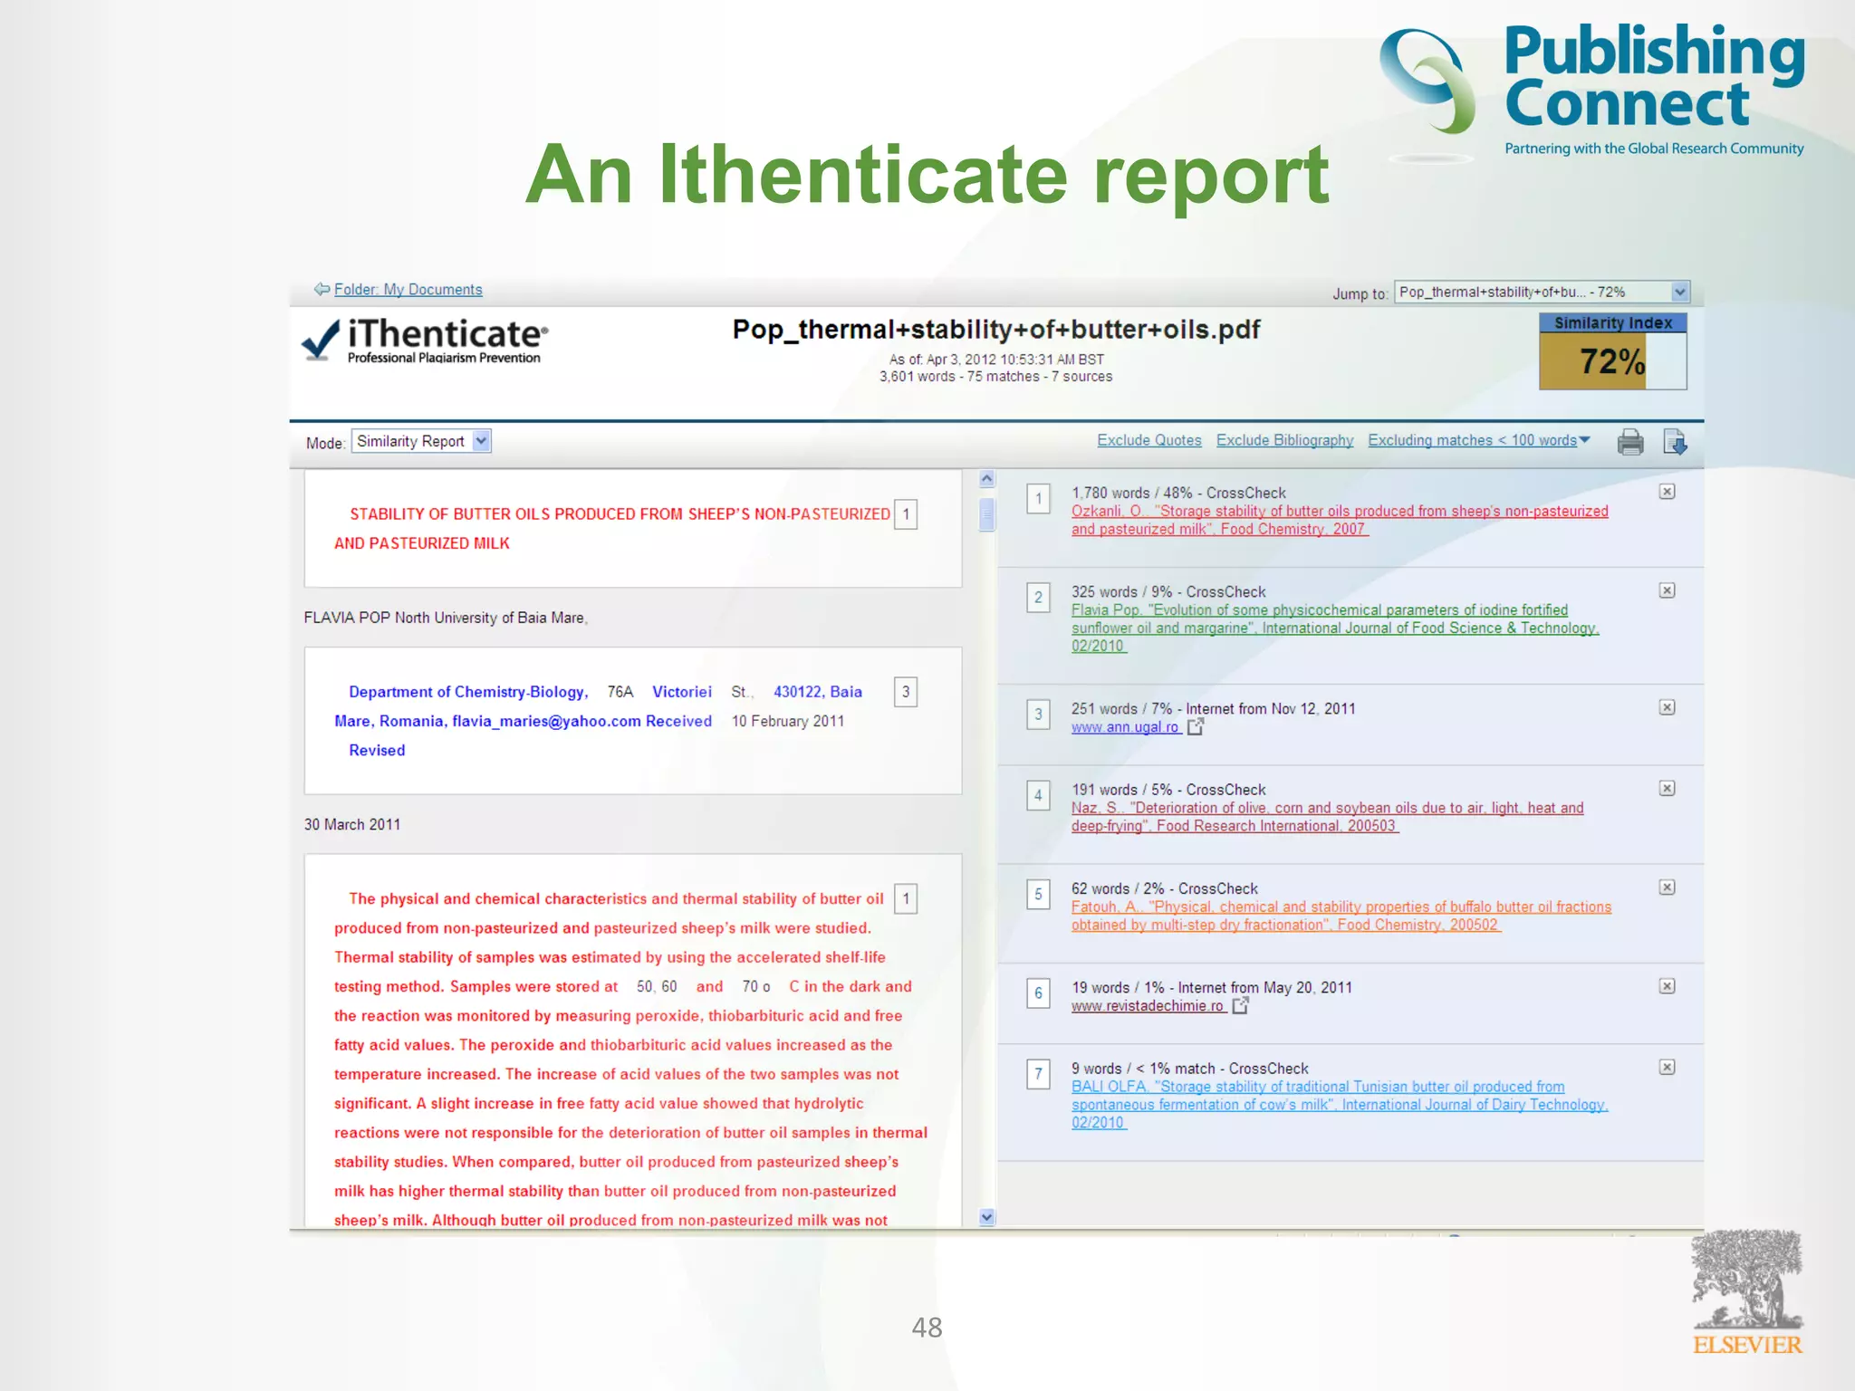The image size is (1855, 1391).
Task: Click '3,601 words - 75 matches - 7 sources'
Action: (x=995, y=377)
